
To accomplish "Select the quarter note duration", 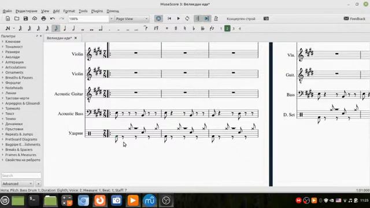I will pos(65,28).
